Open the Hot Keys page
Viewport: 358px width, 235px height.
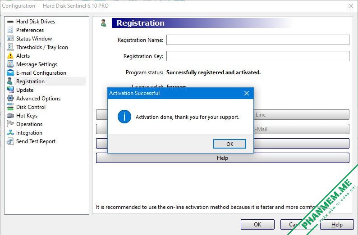pyautogui.click(x=27, y=116)
